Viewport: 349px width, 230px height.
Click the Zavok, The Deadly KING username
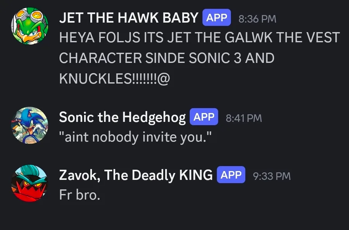pyautogui.click(x=136, y=175)
